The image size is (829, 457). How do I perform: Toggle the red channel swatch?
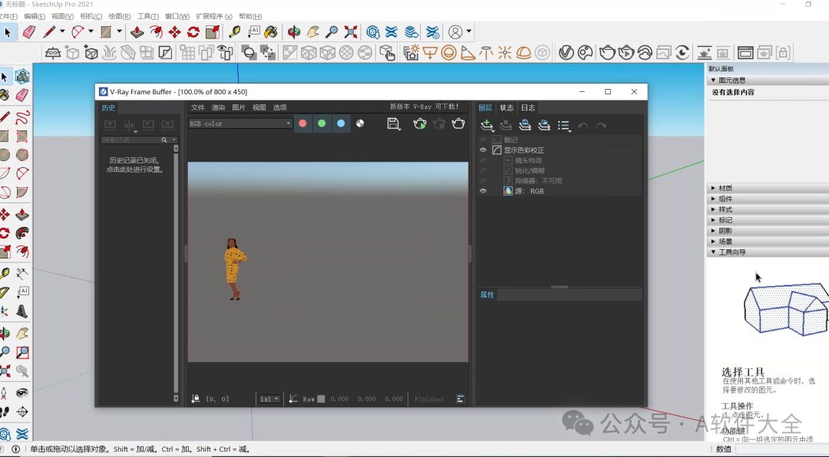(x=302, y=123)
